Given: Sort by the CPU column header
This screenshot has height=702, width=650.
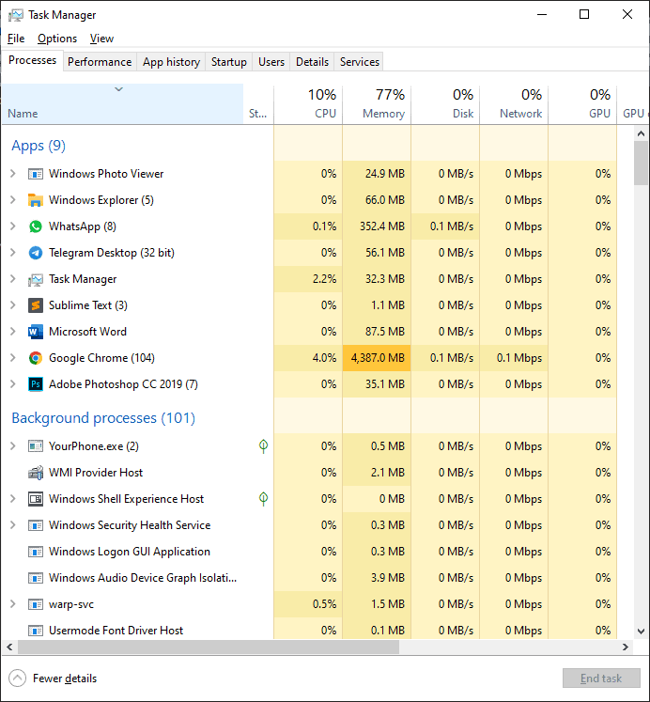Looking at the screenshot, I should pos(308,104).
